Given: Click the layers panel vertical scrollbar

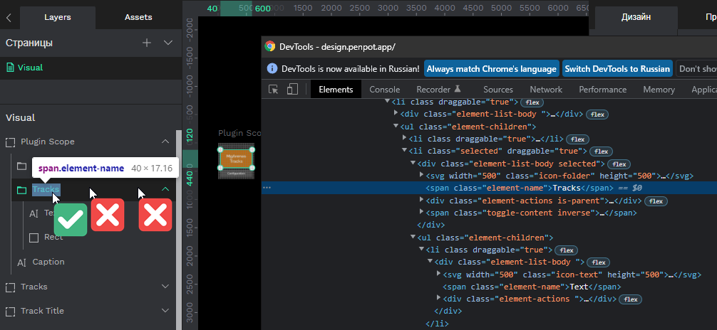Looking at the screenshot, I should tap(178, 228).
